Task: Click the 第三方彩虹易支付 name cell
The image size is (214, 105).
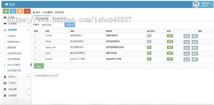Action: click(x=78, y=53)
